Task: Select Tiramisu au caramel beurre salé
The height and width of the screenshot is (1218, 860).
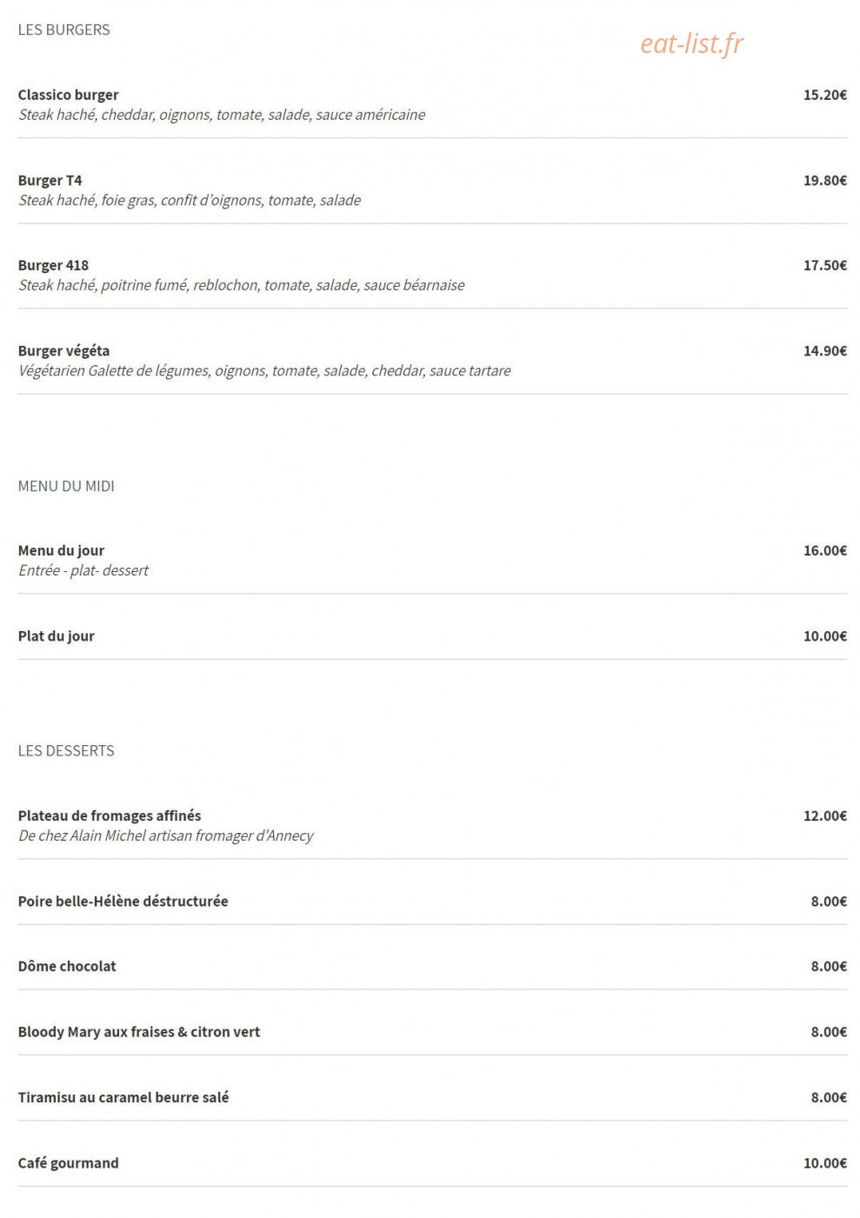Action: click(x=123, y=1097)
